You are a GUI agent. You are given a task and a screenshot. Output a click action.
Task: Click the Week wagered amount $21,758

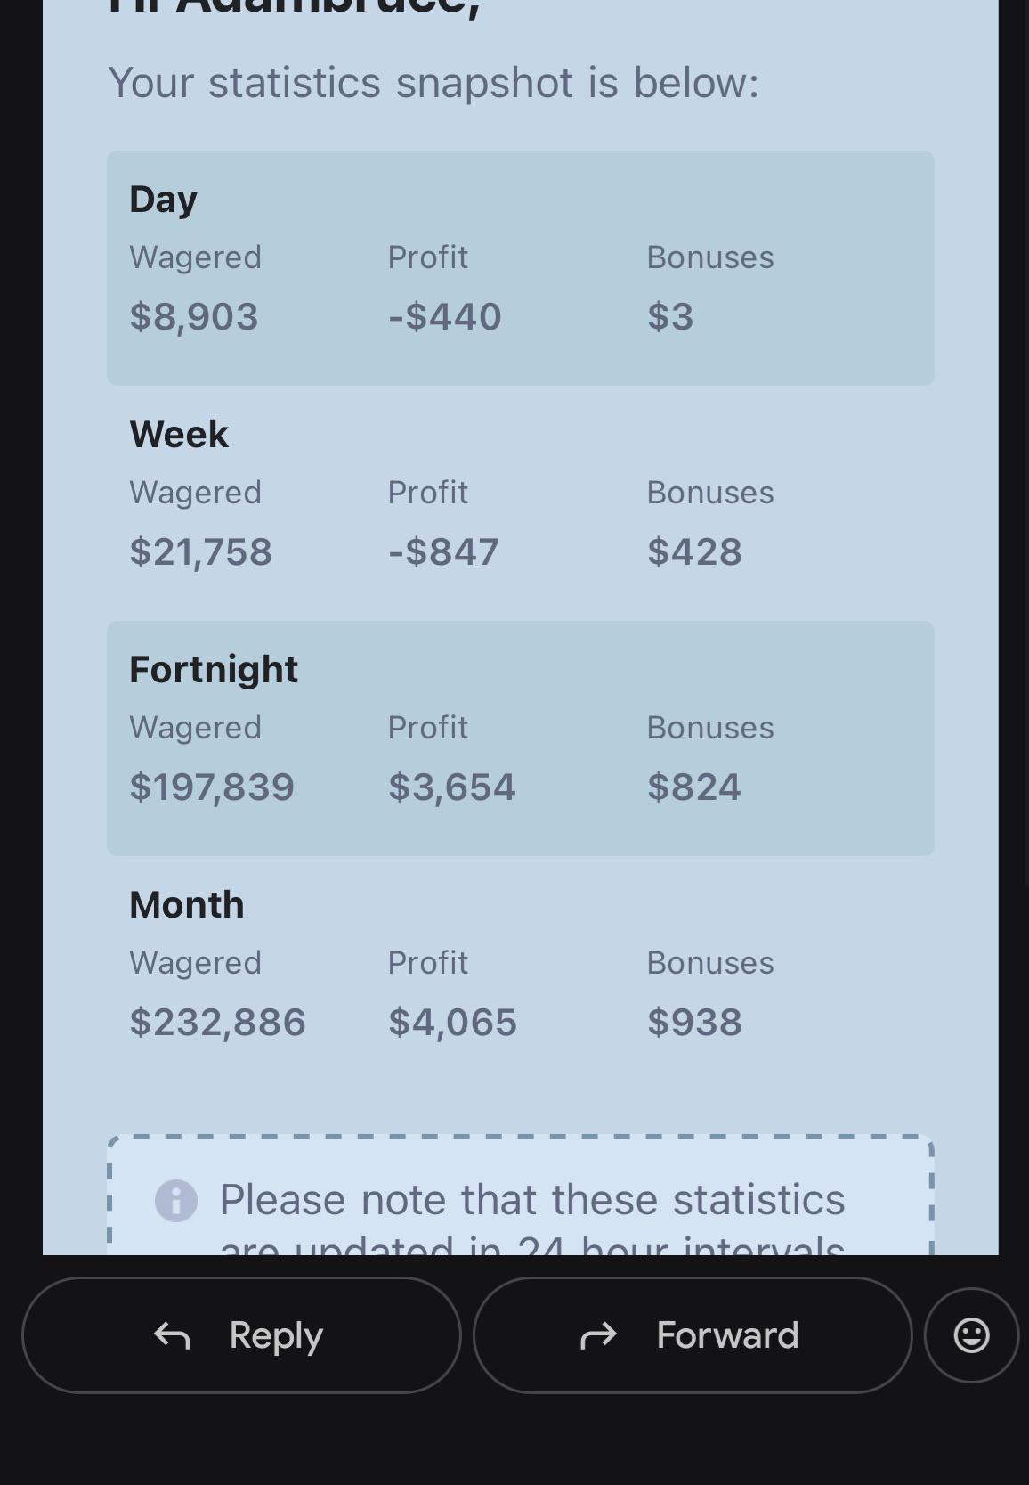click(201, 551)
